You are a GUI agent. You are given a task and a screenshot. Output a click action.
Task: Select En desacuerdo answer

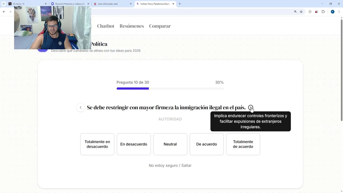click(134, 144)
